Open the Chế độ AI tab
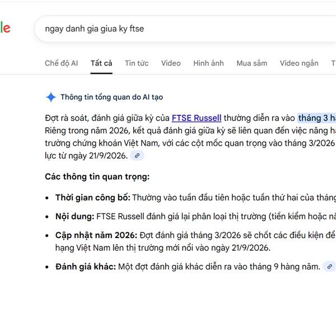Image resolution: width=336 pixels, height=336 pixels. 61,63
